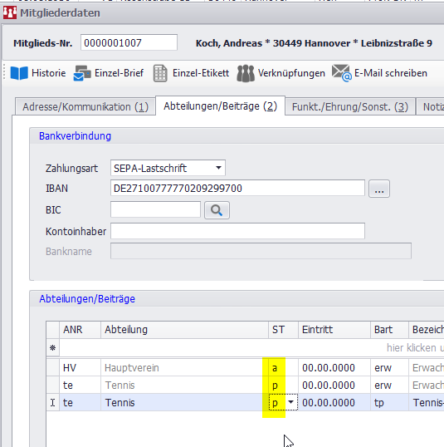The width and height of the screenshot is (444, 447).
Task: Open IBAN ellipsis button
Action: tap(379, 189)
